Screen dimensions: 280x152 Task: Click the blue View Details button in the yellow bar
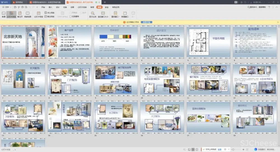point(147,22)
